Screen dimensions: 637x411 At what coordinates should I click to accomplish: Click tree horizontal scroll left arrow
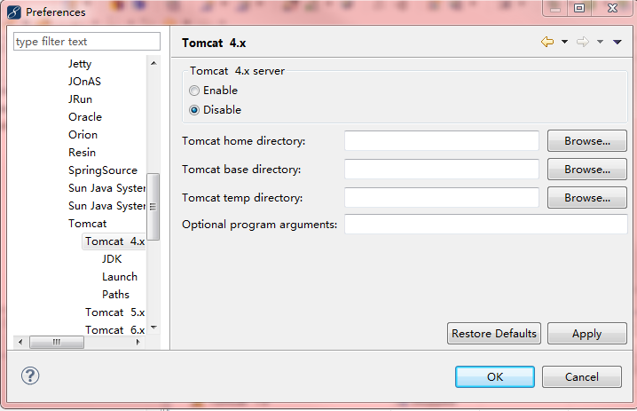click(20, 342)
